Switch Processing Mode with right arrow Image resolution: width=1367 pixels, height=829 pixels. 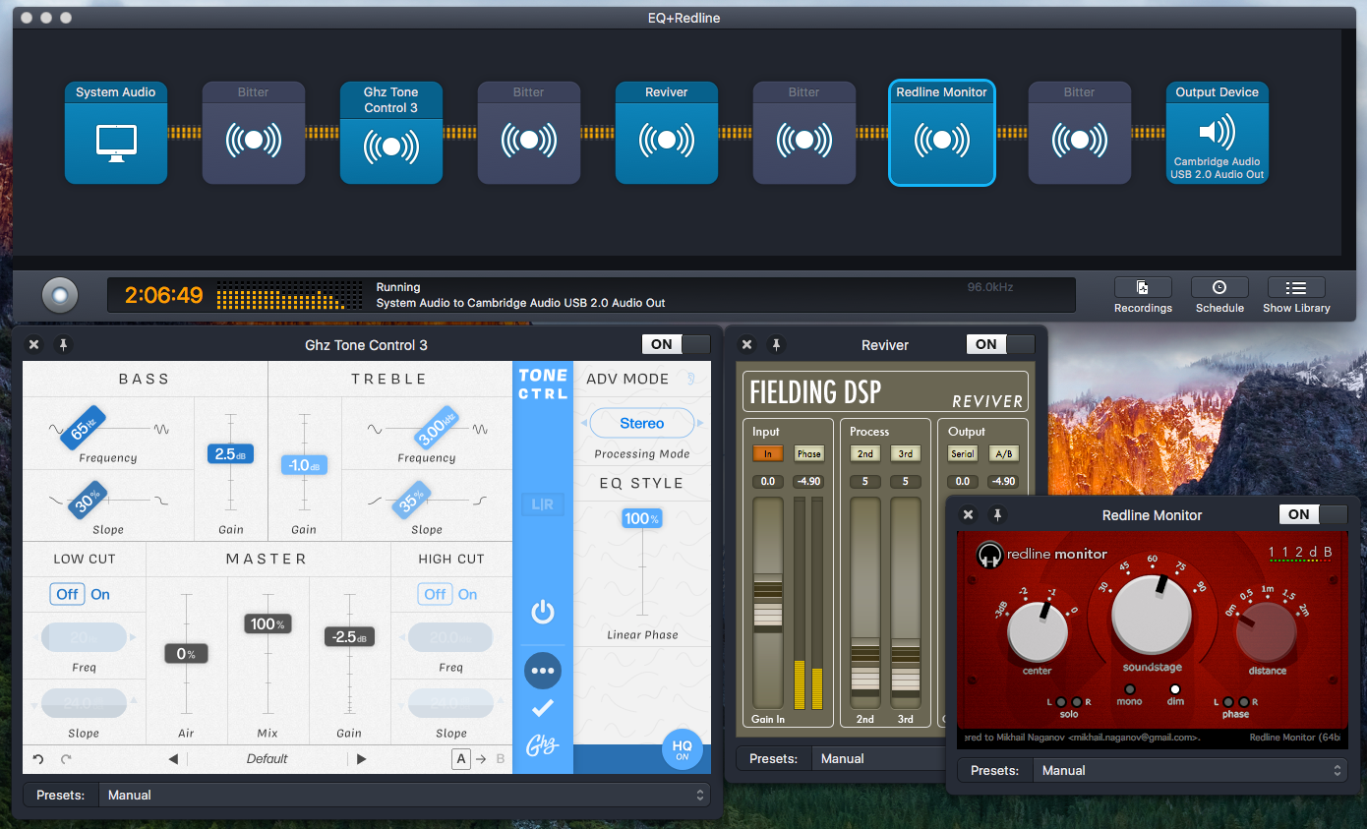pos(700,423)
